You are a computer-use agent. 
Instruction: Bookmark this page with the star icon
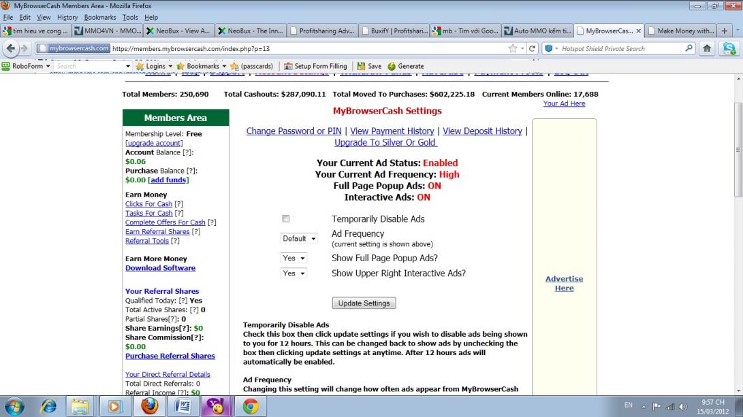click(513, 49)
